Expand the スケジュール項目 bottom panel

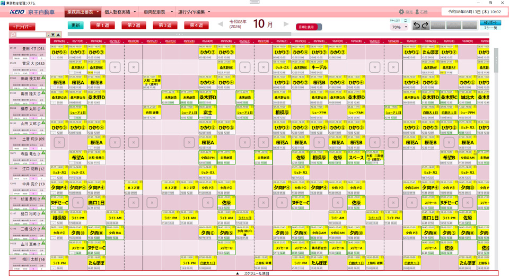coord(253,273)
